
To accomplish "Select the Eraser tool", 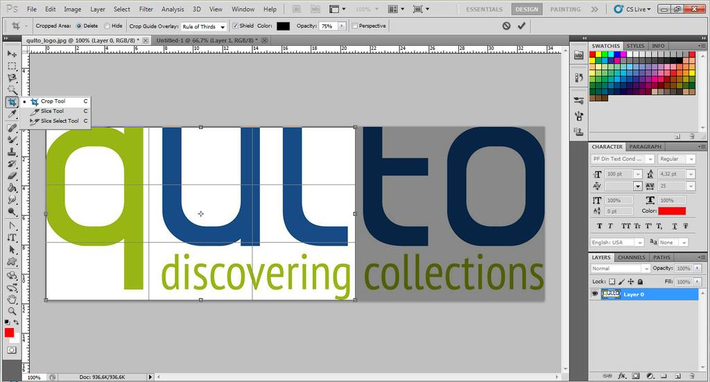I will point(12,175).
